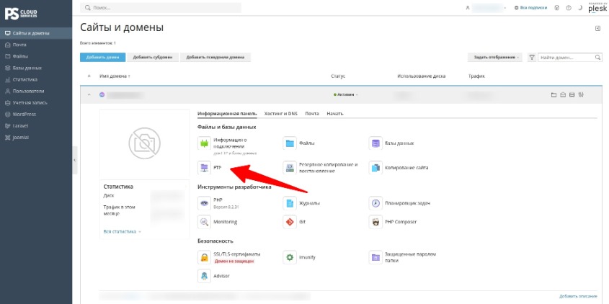The width and height of the screenshot is (609, 304).
Task: Click the site screenshot placeholder thumbnail
Action: [144, 143]
